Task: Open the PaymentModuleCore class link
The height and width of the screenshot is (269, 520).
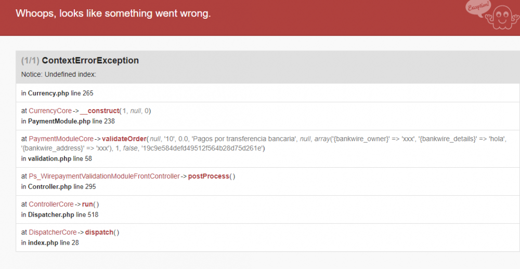Action: point(61,139)
